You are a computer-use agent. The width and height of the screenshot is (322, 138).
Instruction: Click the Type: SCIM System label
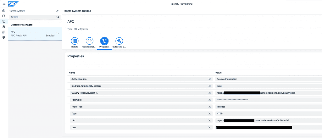pos(78,29)
